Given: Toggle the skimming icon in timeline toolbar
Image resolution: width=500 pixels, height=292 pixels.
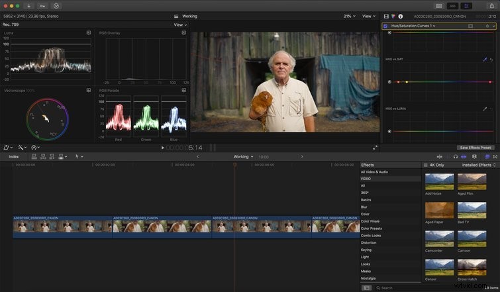Looking at the screenshot, I should coord(440,156).
